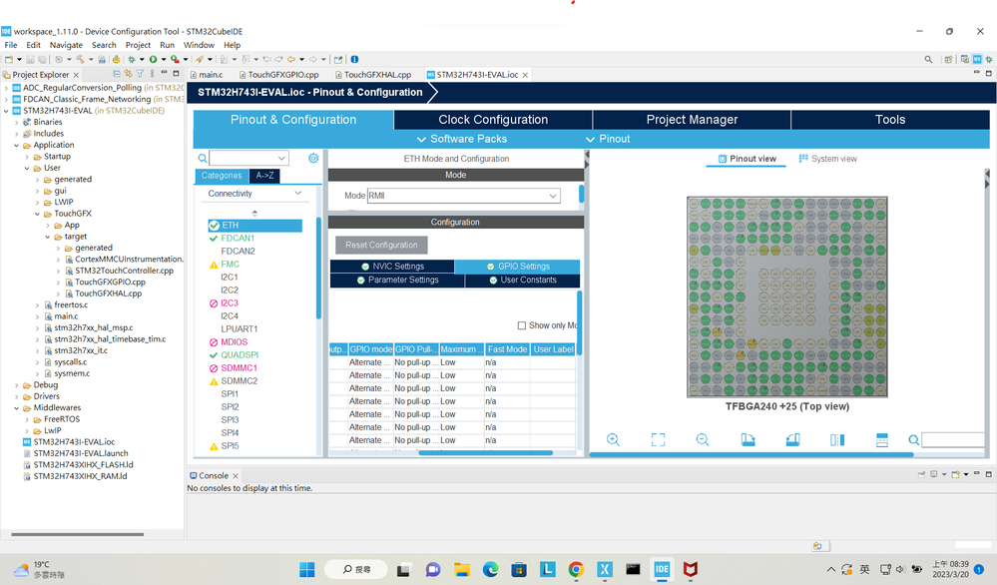Click the Build hammer icon in toolbar
The image size is (997, 585).
pyautogui.click(x=80, y=59)
